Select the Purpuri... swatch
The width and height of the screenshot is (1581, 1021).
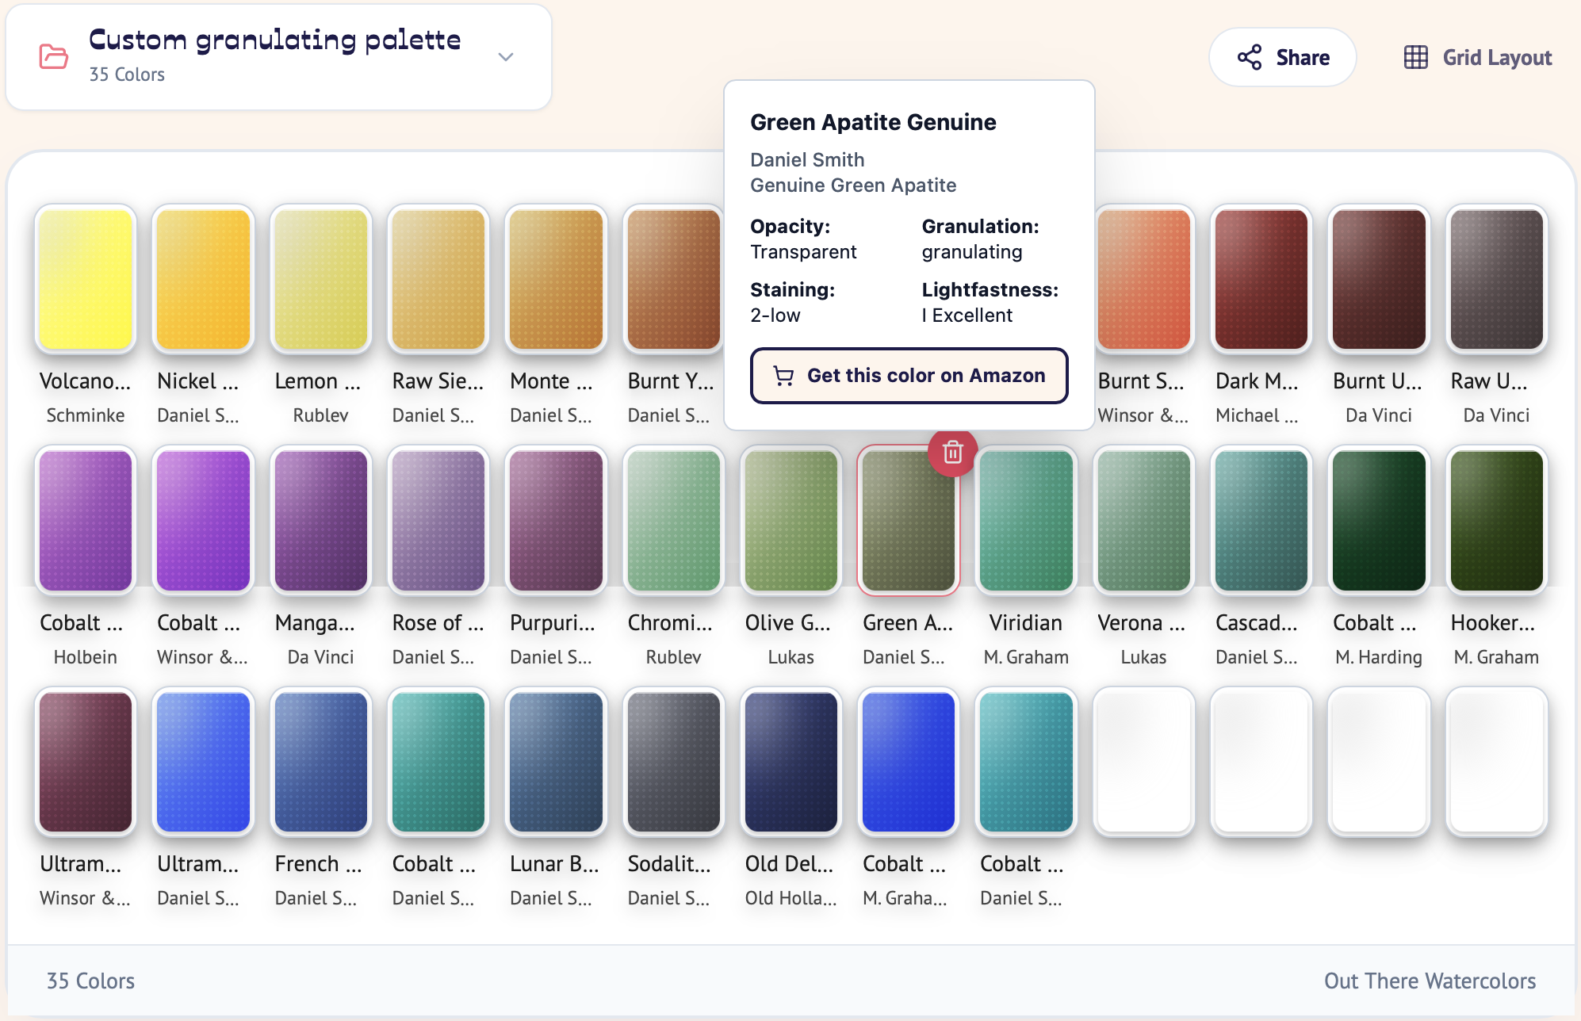pos(556,521)
